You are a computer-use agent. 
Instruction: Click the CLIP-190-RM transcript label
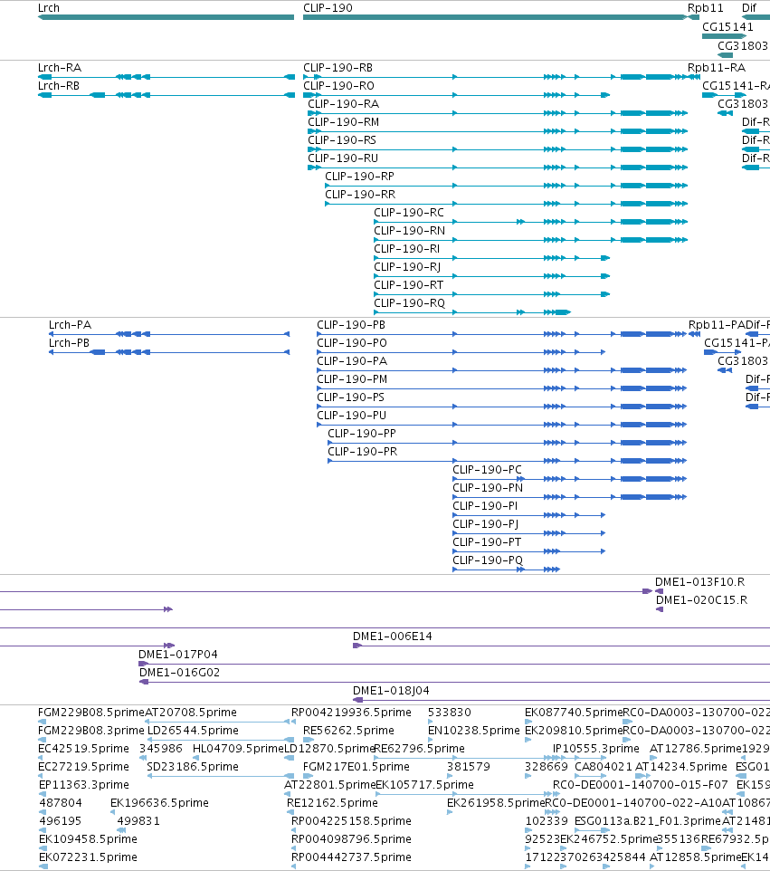pos(344,122)
